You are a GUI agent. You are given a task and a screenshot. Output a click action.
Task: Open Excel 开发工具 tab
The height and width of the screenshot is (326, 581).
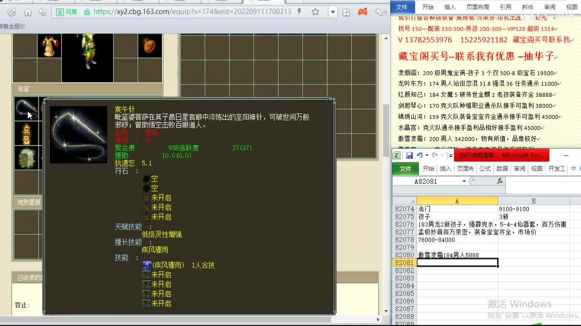(557, 169)
